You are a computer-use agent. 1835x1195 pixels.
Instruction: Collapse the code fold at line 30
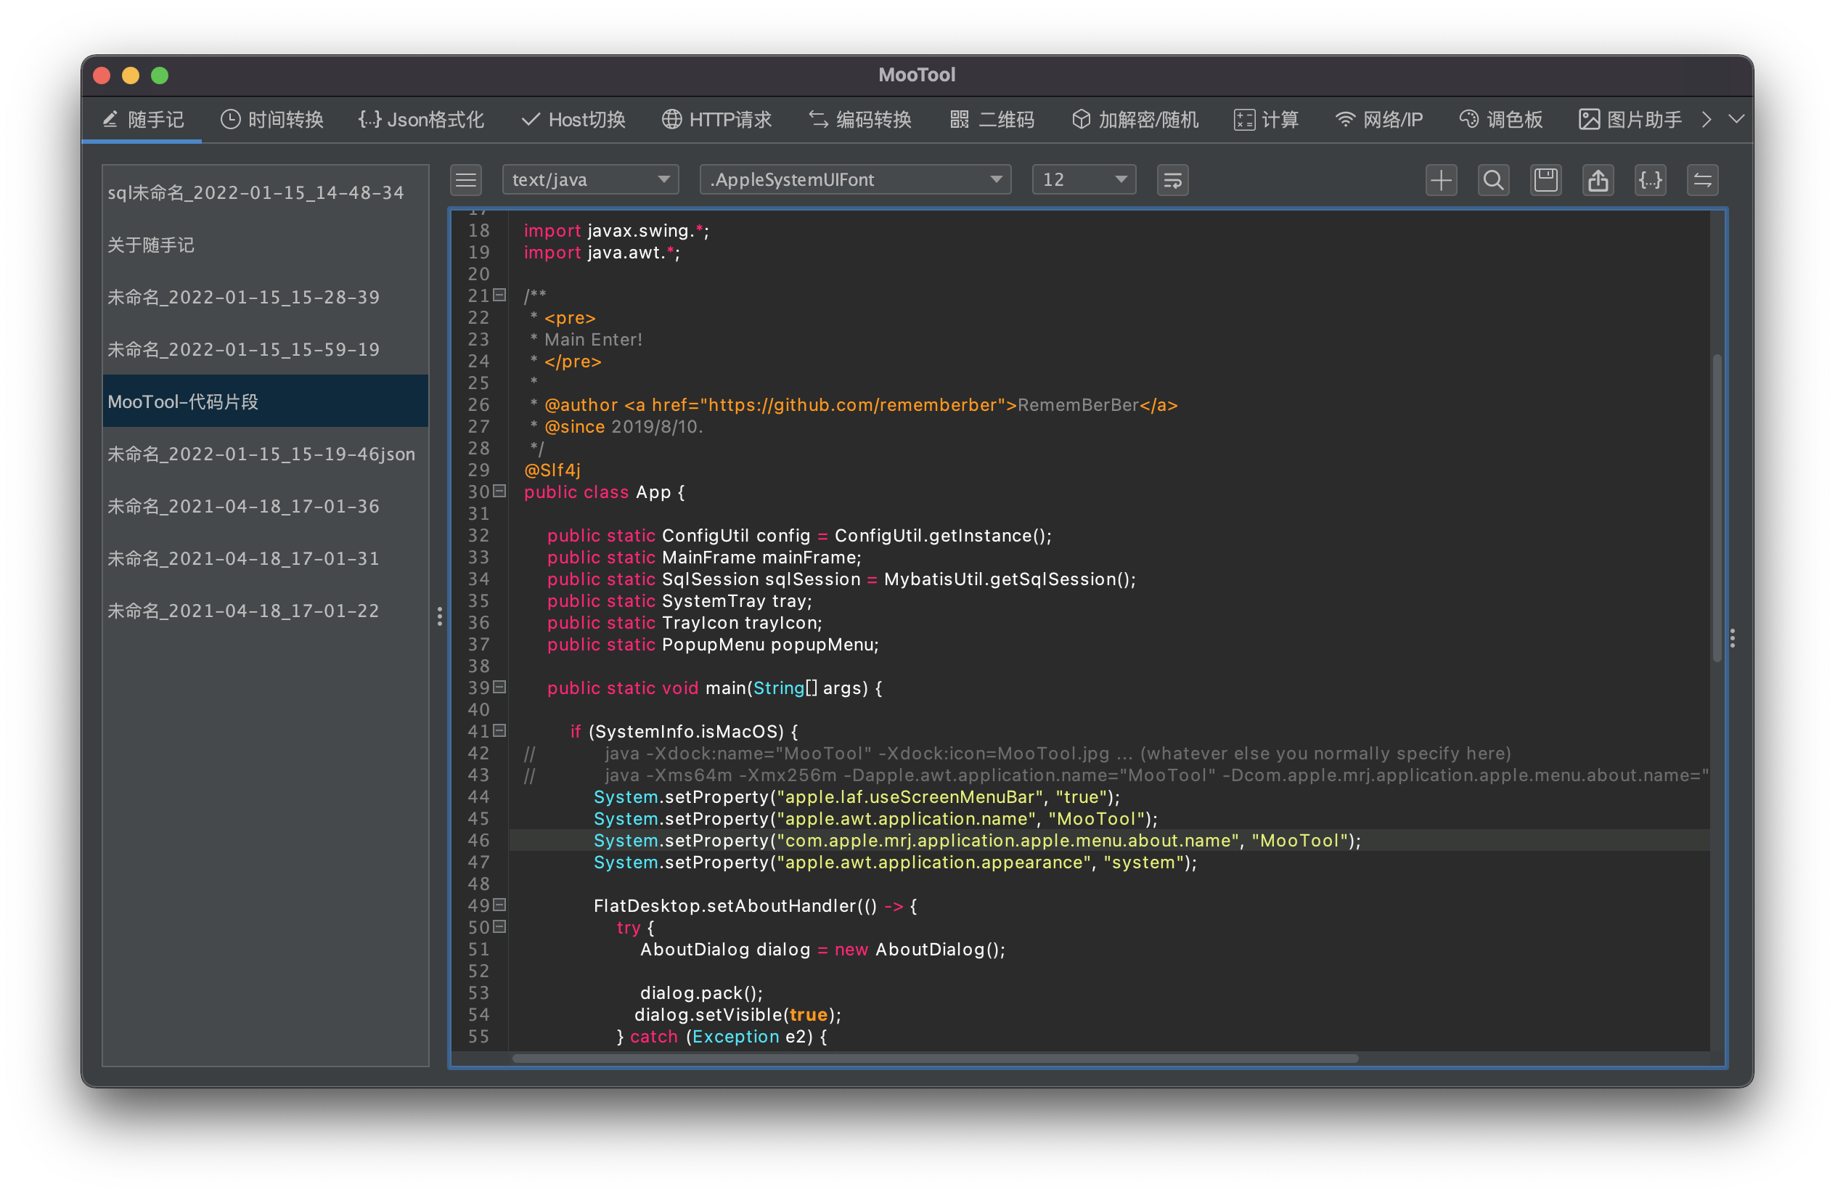pos(499,491)
